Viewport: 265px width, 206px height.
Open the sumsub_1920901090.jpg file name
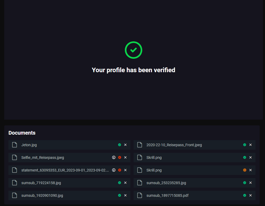point(42,195)
